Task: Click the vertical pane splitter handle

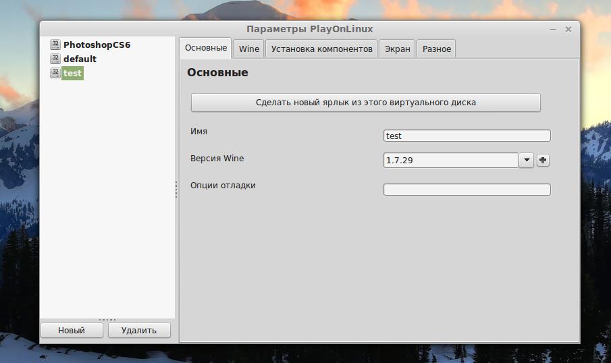Action: 176,190
